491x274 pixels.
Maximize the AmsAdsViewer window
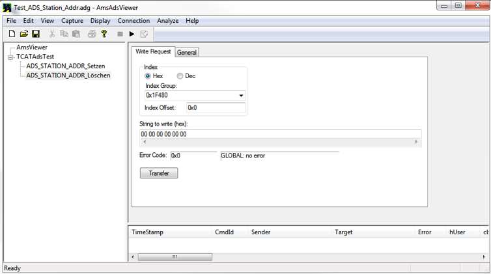tap(458, 6)
